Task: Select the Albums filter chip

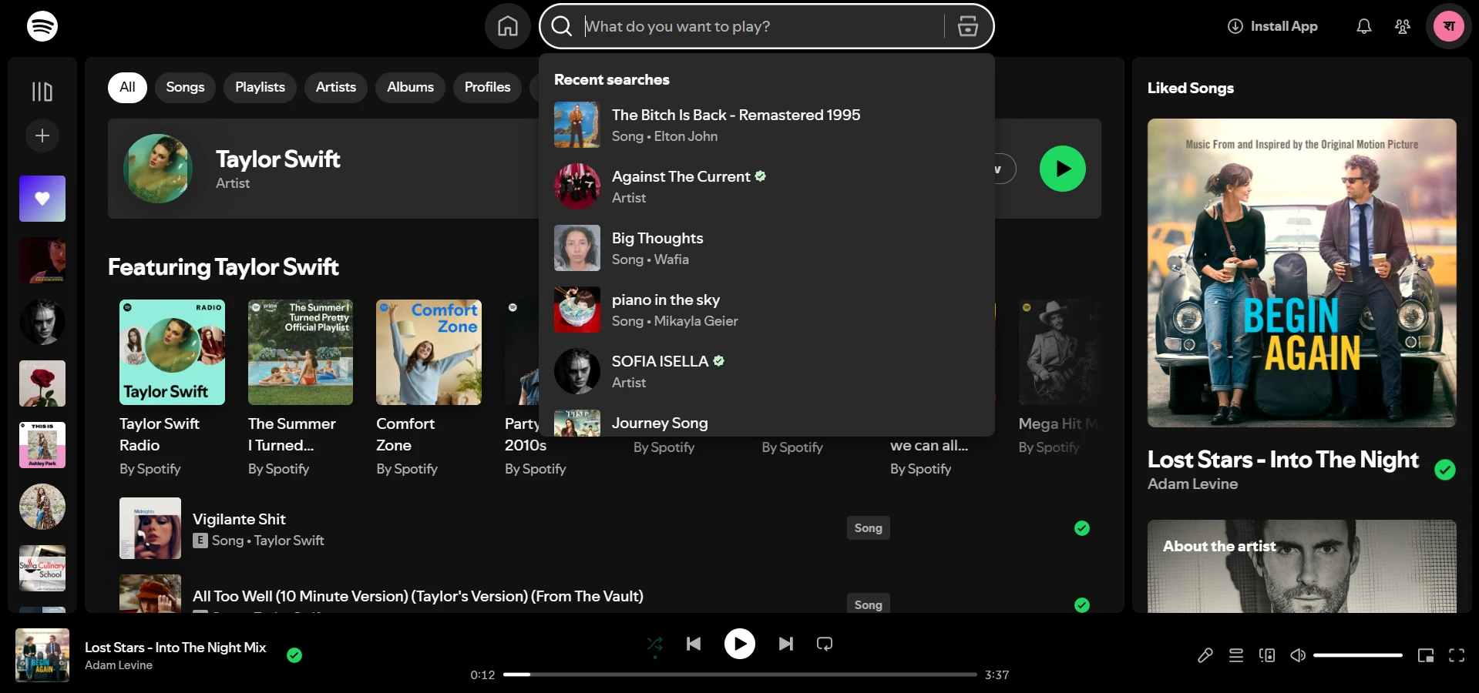Action: pyautogui.click(x=410, y=87)
